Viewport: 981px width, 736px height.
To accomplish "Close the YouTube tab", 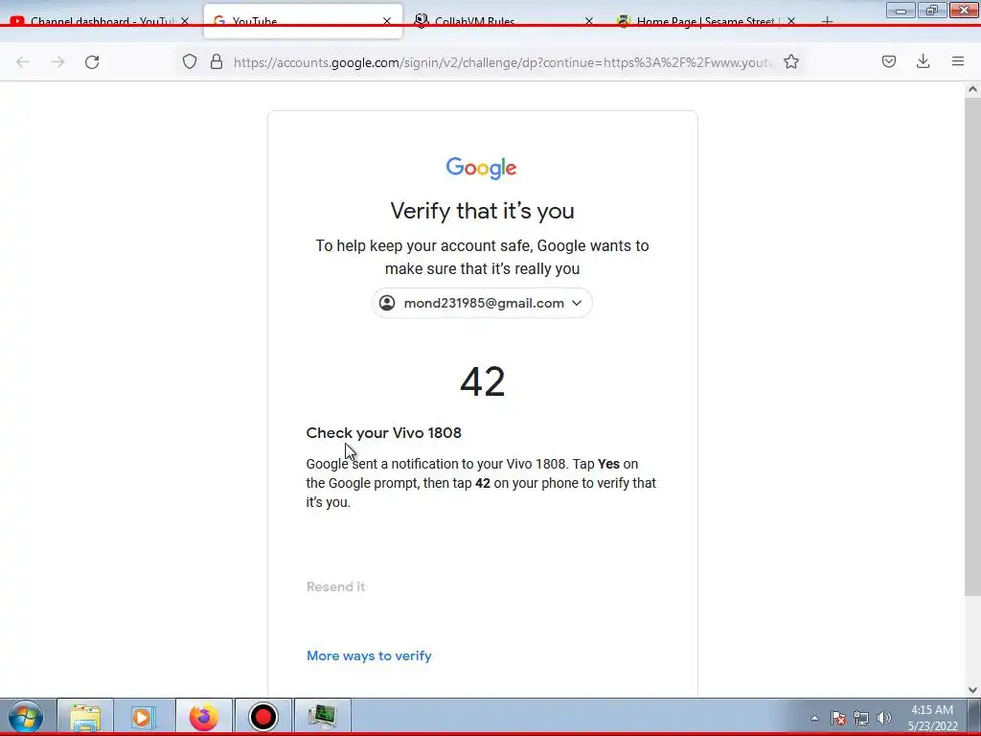I will [x=387, y=21].
